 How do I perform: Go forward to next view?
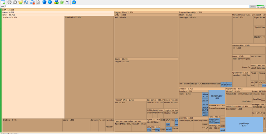15,2
